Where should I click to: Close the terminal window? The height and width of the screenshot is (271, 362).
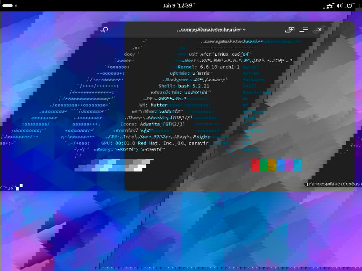[x=319, y=30]
